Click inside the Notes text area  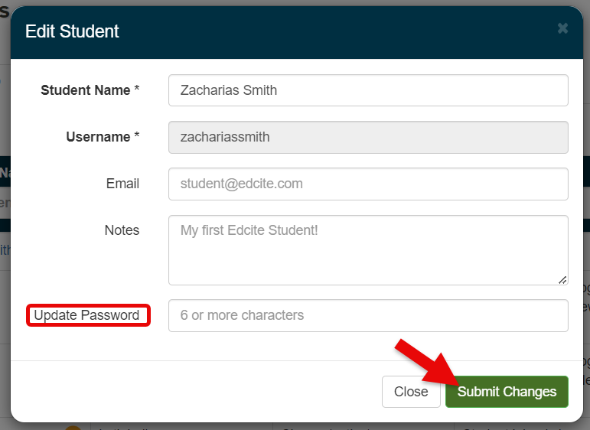coord(368,249)
